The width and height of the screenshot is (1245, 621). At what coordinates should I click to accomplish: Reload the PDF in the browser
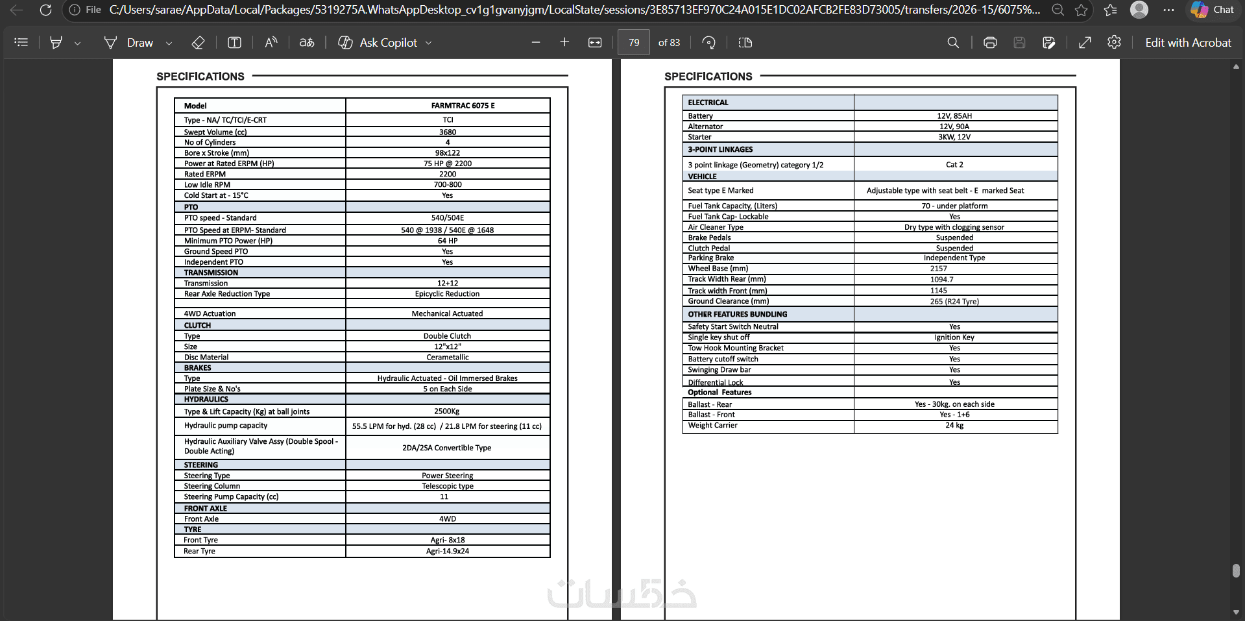point(45,10)
